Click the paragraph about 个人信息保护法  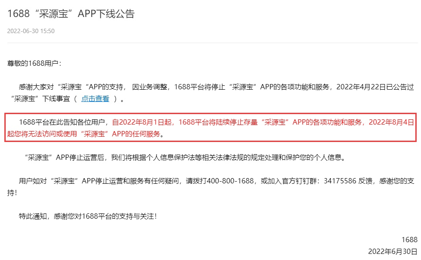[185, 157]
